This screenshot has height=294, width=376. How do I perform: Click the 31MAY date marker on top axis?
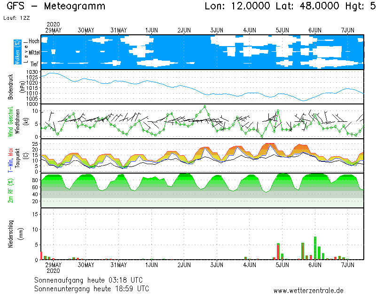click(119, 30)
